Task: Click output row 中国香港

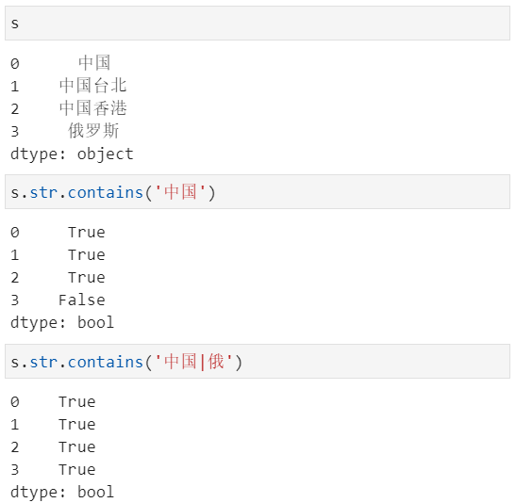Action: tap(68, 108)
